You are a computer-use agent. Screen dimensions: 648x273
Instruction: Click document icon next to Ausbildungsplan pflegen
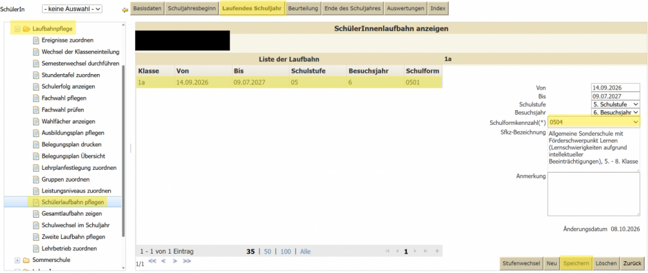tap(35, 133)
